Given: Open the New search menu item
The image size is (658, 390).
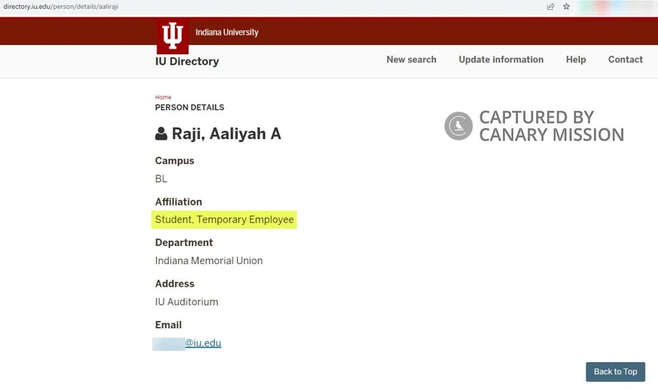Looking at the screenshot, I should (411, 59).
